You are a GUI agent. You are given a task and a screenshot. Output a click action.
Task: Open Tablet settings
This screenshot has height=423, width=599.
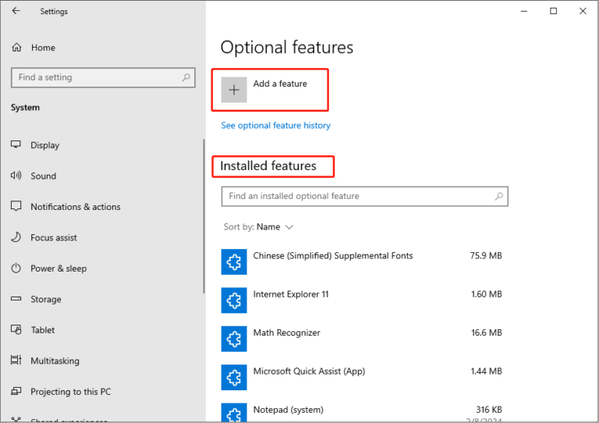pos(43,330)
